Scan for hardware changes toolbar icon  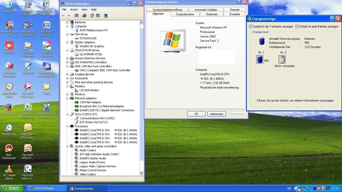pos(106,15)
